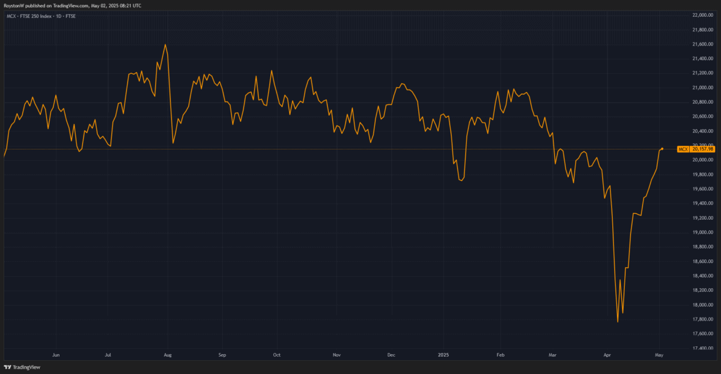This screenshot has height=374, width=721.
Task: Click the orange MCX symbol tag
Action: click(683, 149)
